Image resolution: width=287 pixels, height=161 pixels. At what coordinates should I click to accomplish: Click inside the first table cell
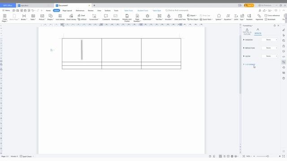82,50
